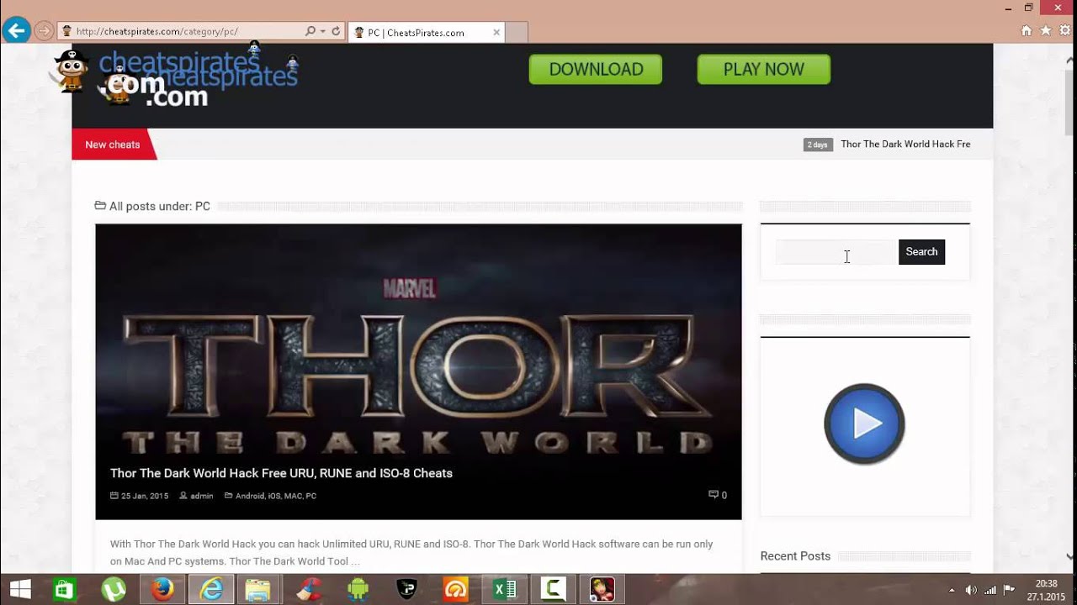Open the Thor The Dark World banner image
The height and width of the screenshot is (605, 1077).
tap(418, 371)
